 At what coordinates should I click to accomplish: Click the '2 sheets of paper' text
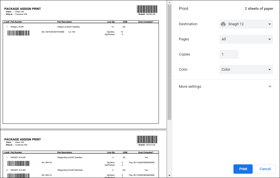(x=259, y=9)
